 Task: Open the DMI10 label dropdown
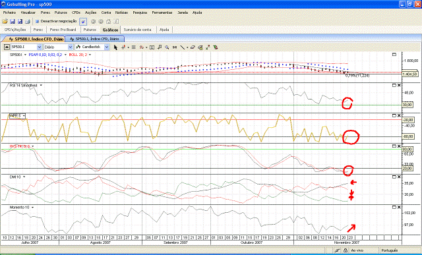click(x=24, y=177)
